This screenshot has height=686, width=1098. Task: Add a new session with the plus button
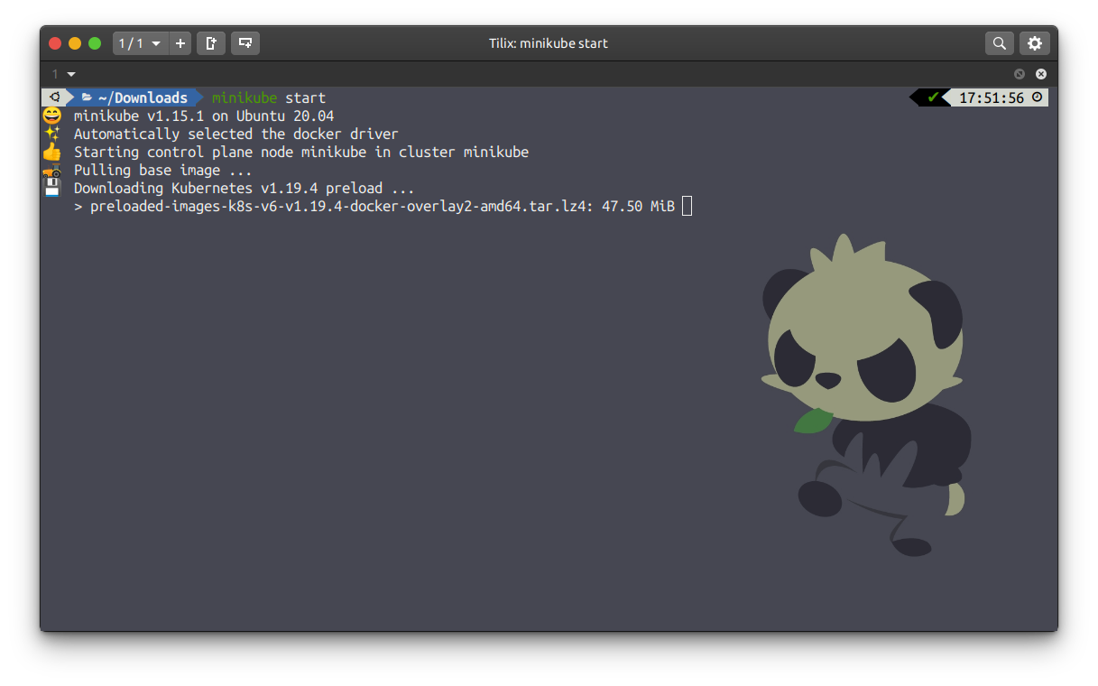tap(180, 43)
